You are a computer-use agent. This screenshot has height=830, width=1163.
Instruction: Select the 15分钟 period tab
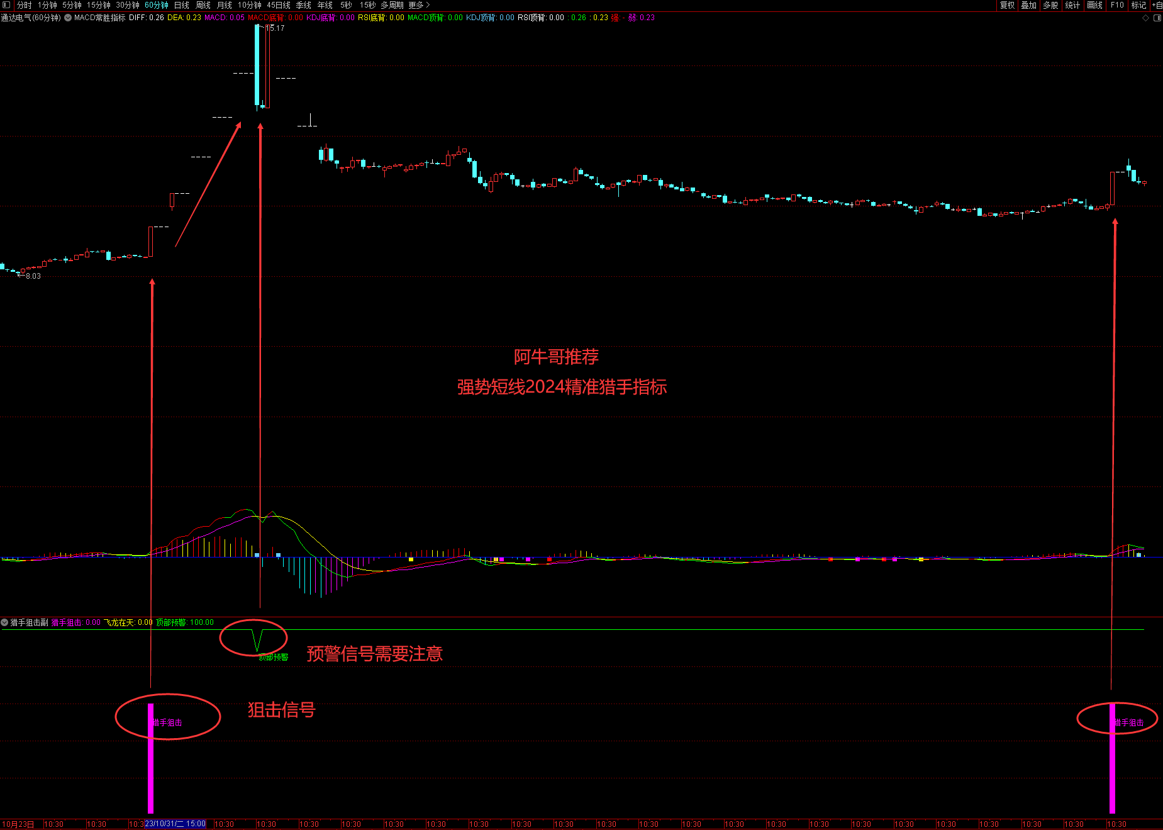point(99,5)
